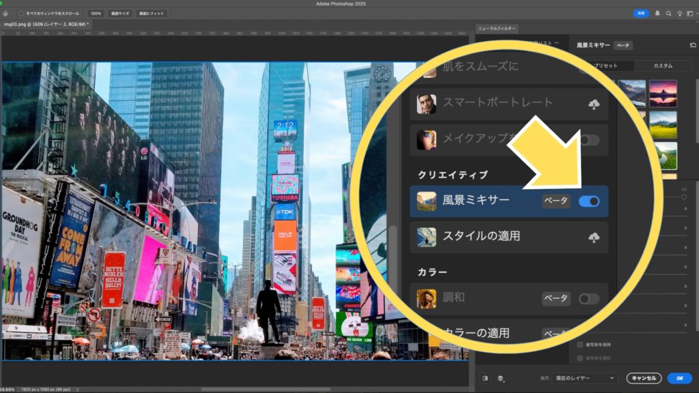Enable the 調和 filter toggle
This screenshot has height=393, width=699.
pos(588,299)
